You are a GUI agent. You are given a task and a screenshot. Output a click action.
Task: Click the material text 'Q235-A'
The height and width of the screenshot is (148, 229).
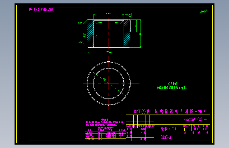coord(166,137)
